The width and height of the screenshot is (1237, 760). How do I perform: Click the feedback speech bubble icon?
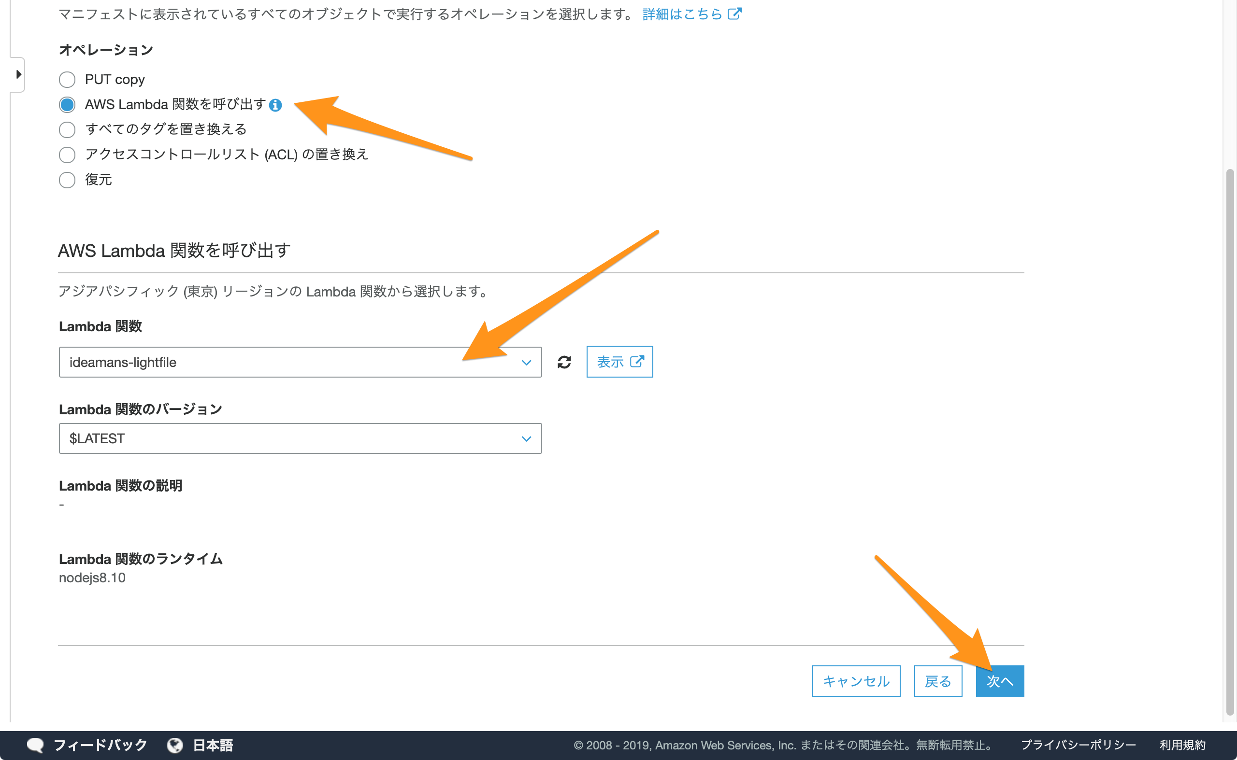(x=35, y=745)
